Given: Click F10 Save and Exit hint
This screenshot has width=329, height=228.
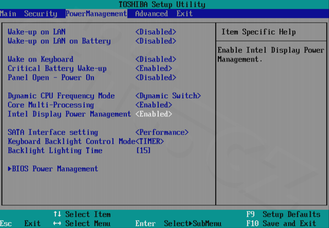Looking at the screenshot, I should 281,223.
